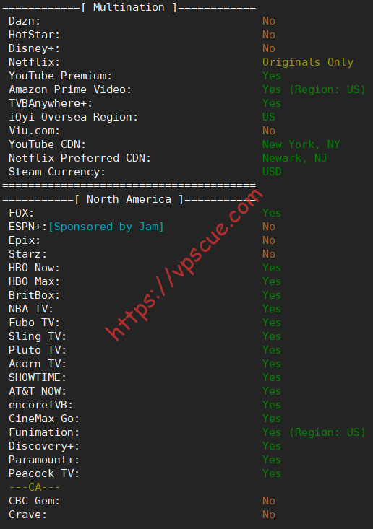Click the 'No' result for Crave

(x=269, y=515)
